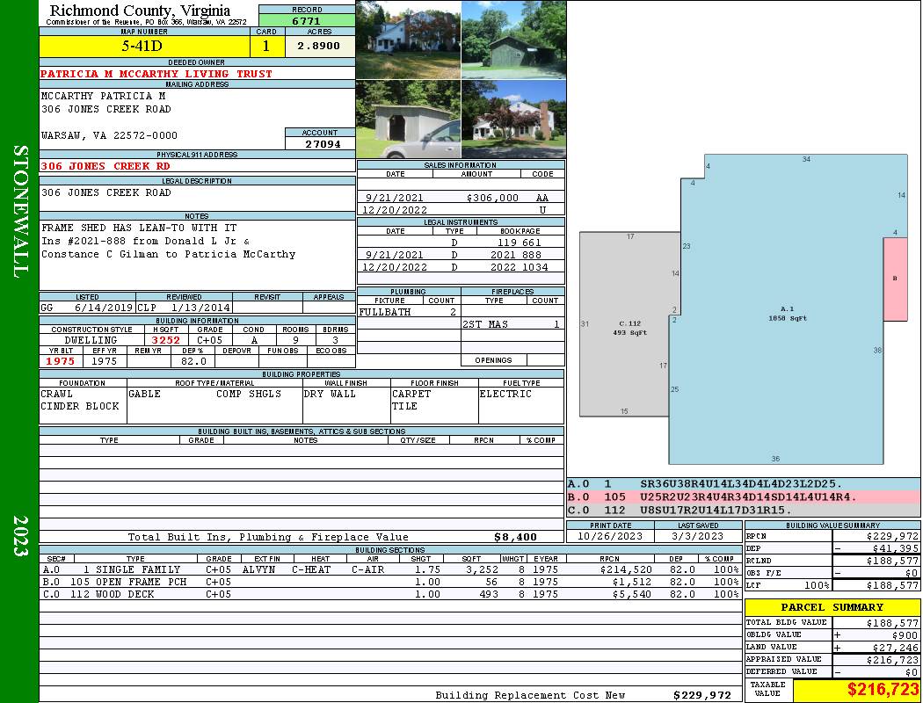Select the pink B porch sketch area
923x703 pixels.
tap(895, 279)
